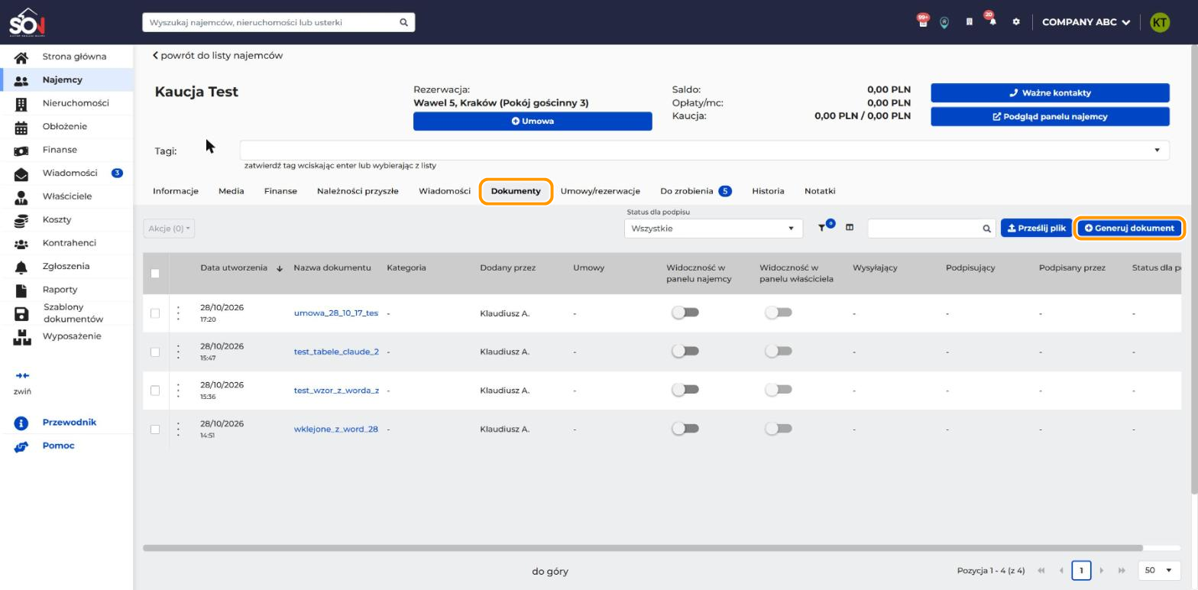Viewport: 1198px width, 590px height.
Task: Open the notifications bell with badge 20
Action: (x=991, y=20)
